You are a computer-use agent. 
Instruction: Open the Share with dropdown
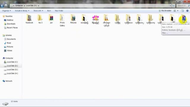[38, 11]
